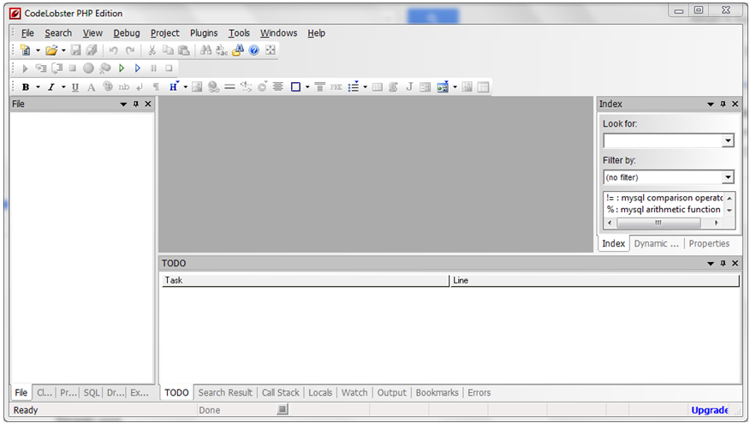The height and width of the screenshot is (423, 750).
Task: Toggle full screen mode icon
Action: click(x=271, y=51)
